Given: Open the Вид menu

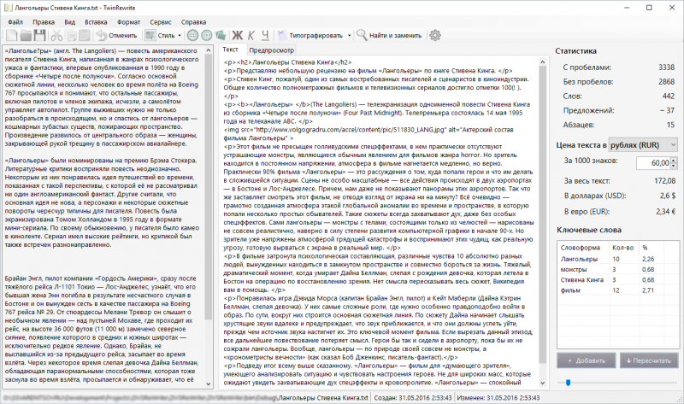Looking at the screenshot, I should point(70,22).
